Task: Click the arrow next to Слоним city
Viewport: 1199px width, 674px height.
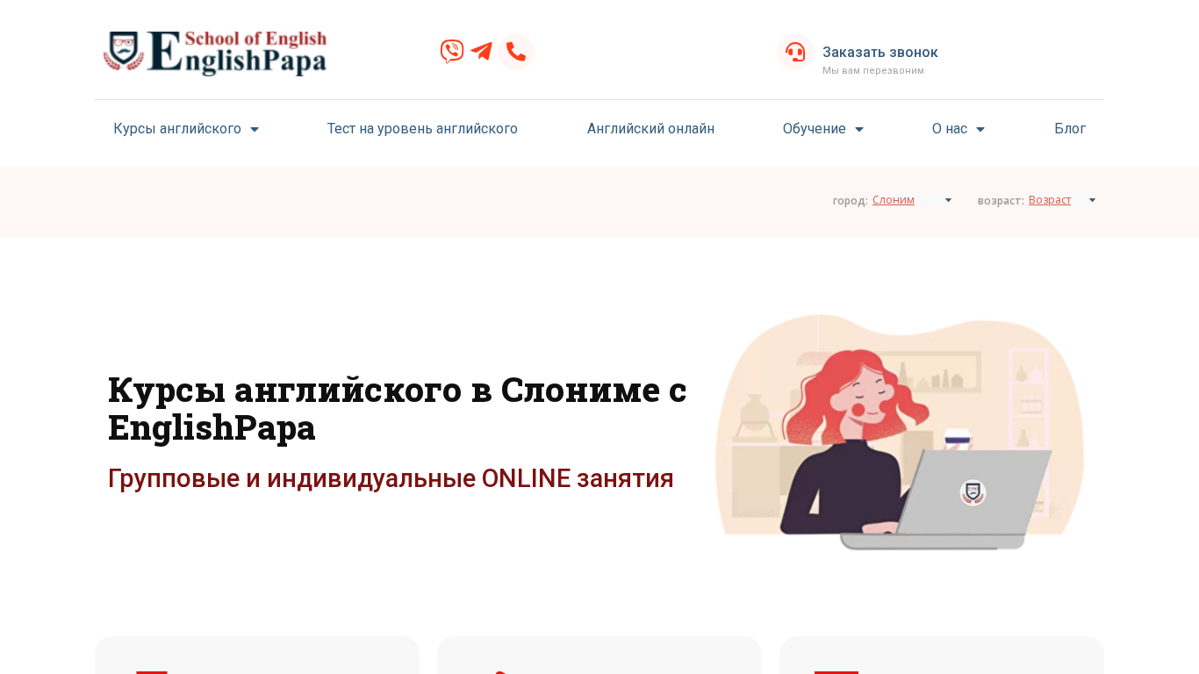Action: pyautogui.click(x=948, y=200)
